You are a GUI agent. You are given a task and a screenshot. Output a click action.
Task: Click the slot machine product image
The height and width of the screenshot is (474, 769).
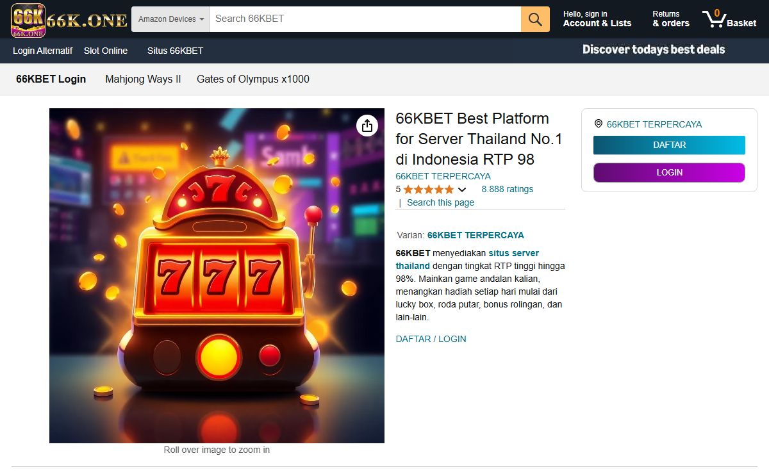click(217, 275)
